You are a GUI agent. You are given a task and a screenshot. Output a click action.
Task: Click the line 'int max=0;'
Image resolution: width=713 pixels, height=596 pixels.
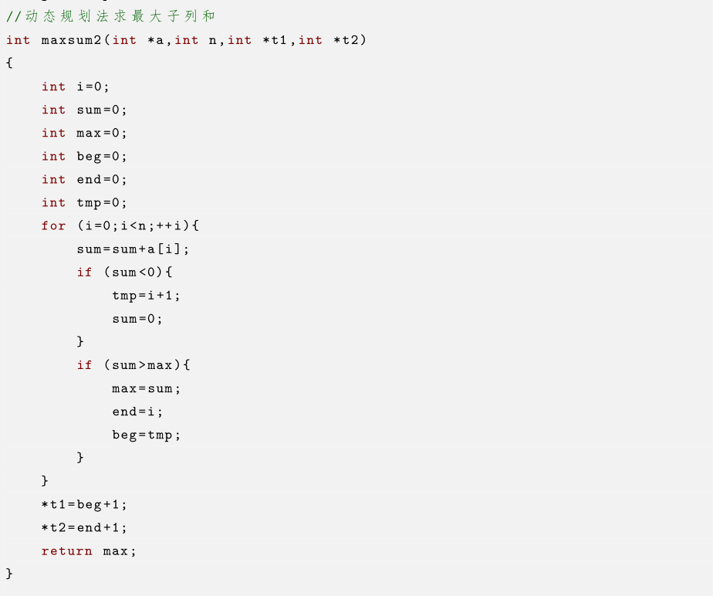[84, 133]
